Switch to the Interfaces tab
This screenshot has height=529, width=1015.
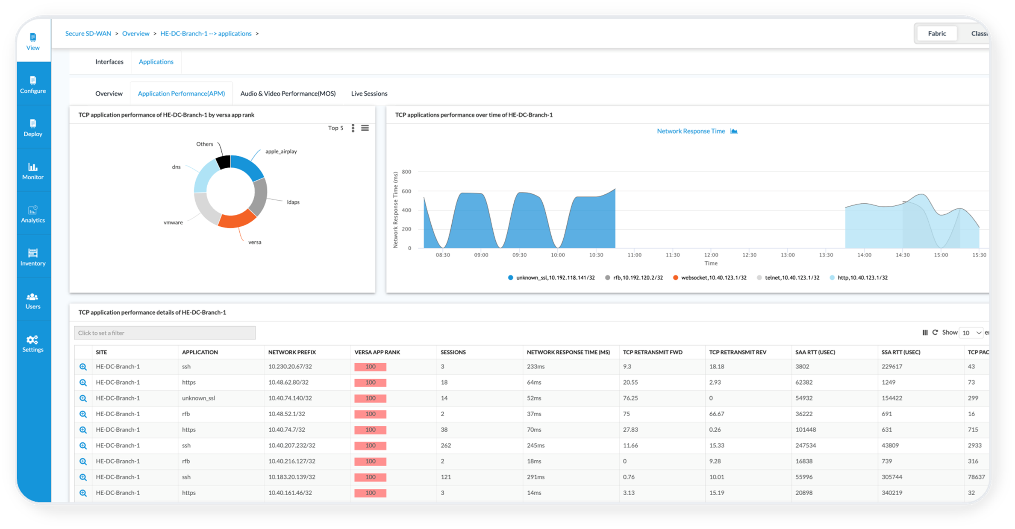[109, 62]
